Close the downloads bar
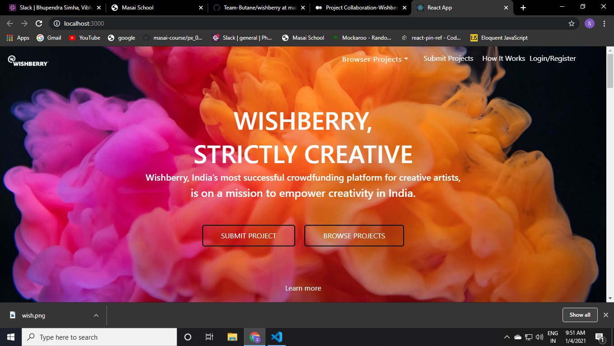The image size is (614, 346). [x=606, y=315]
